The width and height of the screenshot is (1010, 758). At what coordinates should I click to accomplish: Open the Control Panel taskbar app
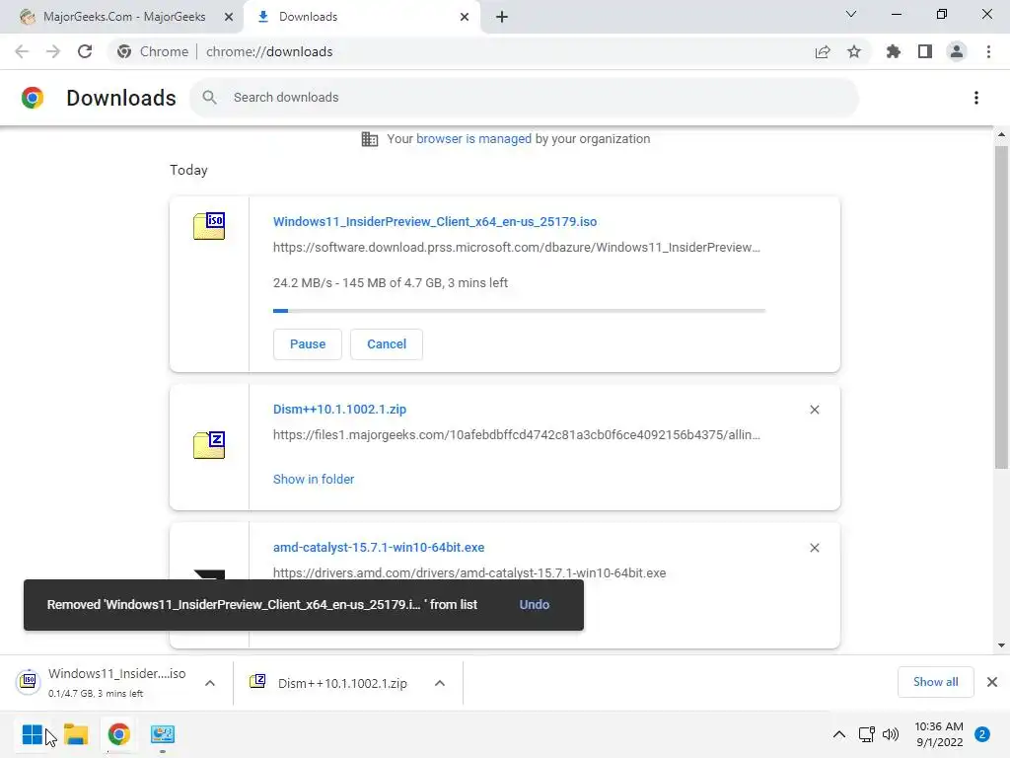coord(163,734)
